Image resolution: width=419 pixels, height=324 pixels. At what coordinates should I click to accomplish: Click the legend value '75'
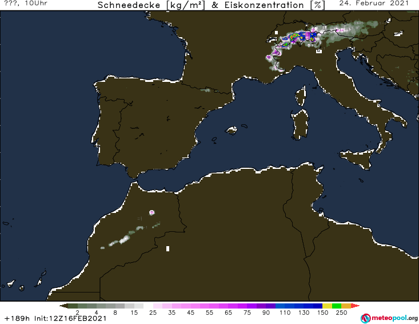pos(247,313)
